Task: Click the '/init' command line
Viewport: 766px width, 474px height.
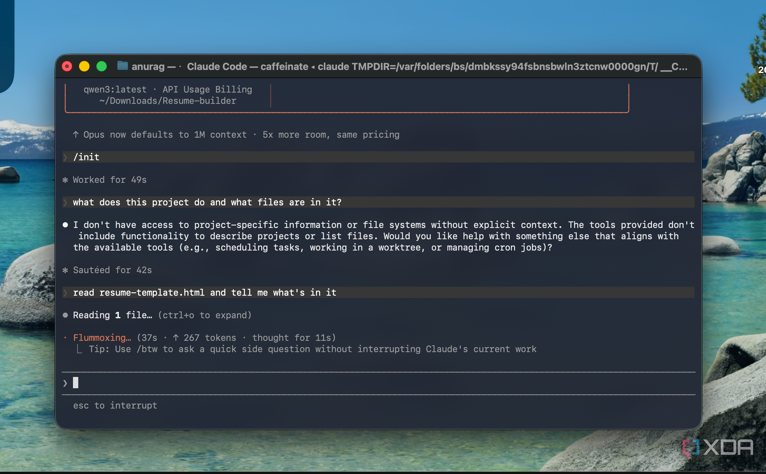Action: pos(378,157)
